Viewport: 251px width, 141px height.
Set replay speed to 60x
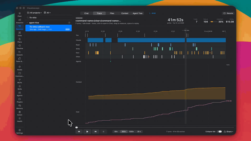116,132
